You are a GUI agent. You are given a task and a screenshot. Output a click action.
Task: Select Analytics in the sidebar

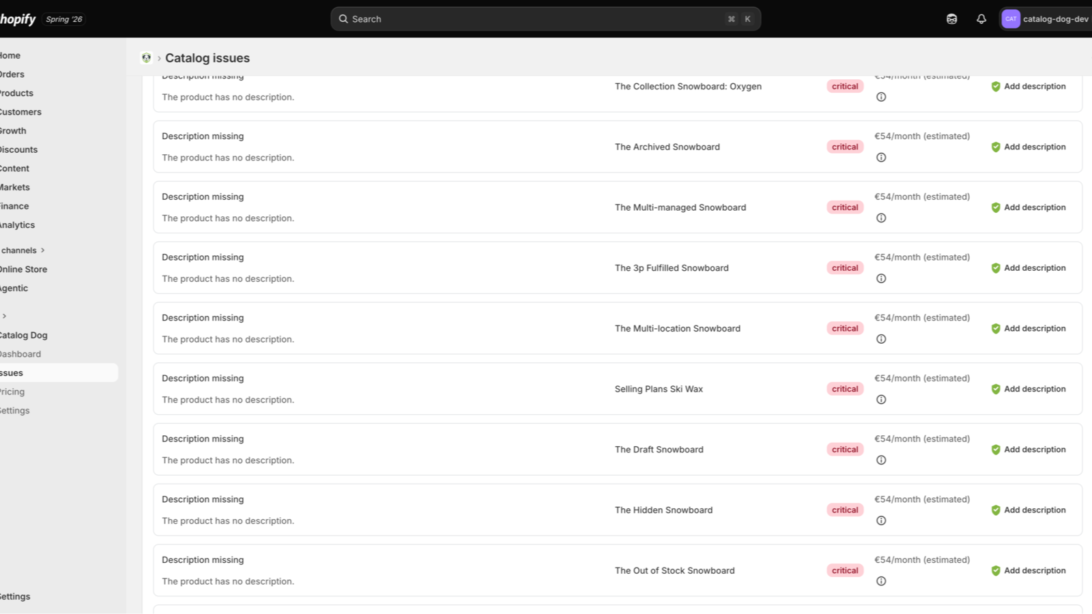pyautogui.click(x=17, y=225)
